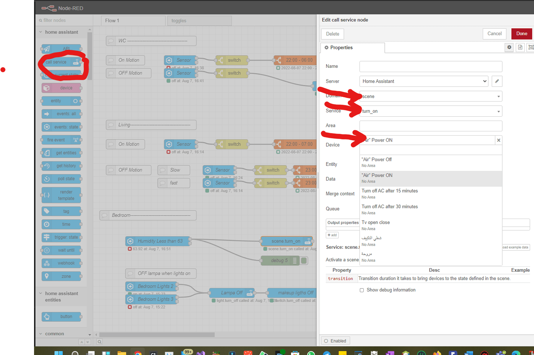Select the zone palette node
This screenshot has width=534, height=355.
click(x=62, y=276)
